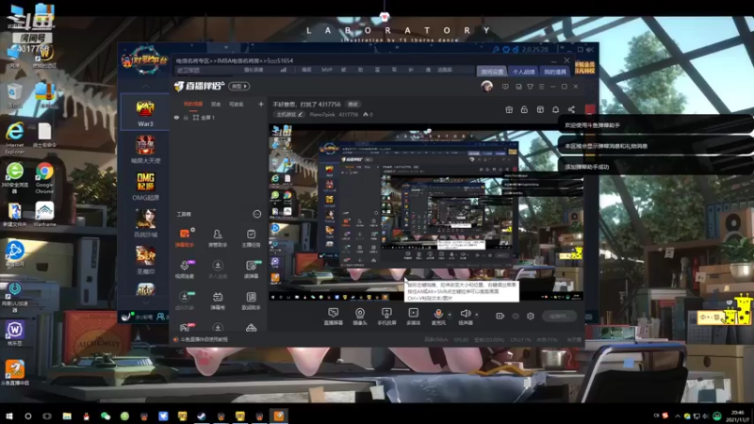Click the clock in system tray
The height and width of the screenshot is (424, 754).
point(737,416)
